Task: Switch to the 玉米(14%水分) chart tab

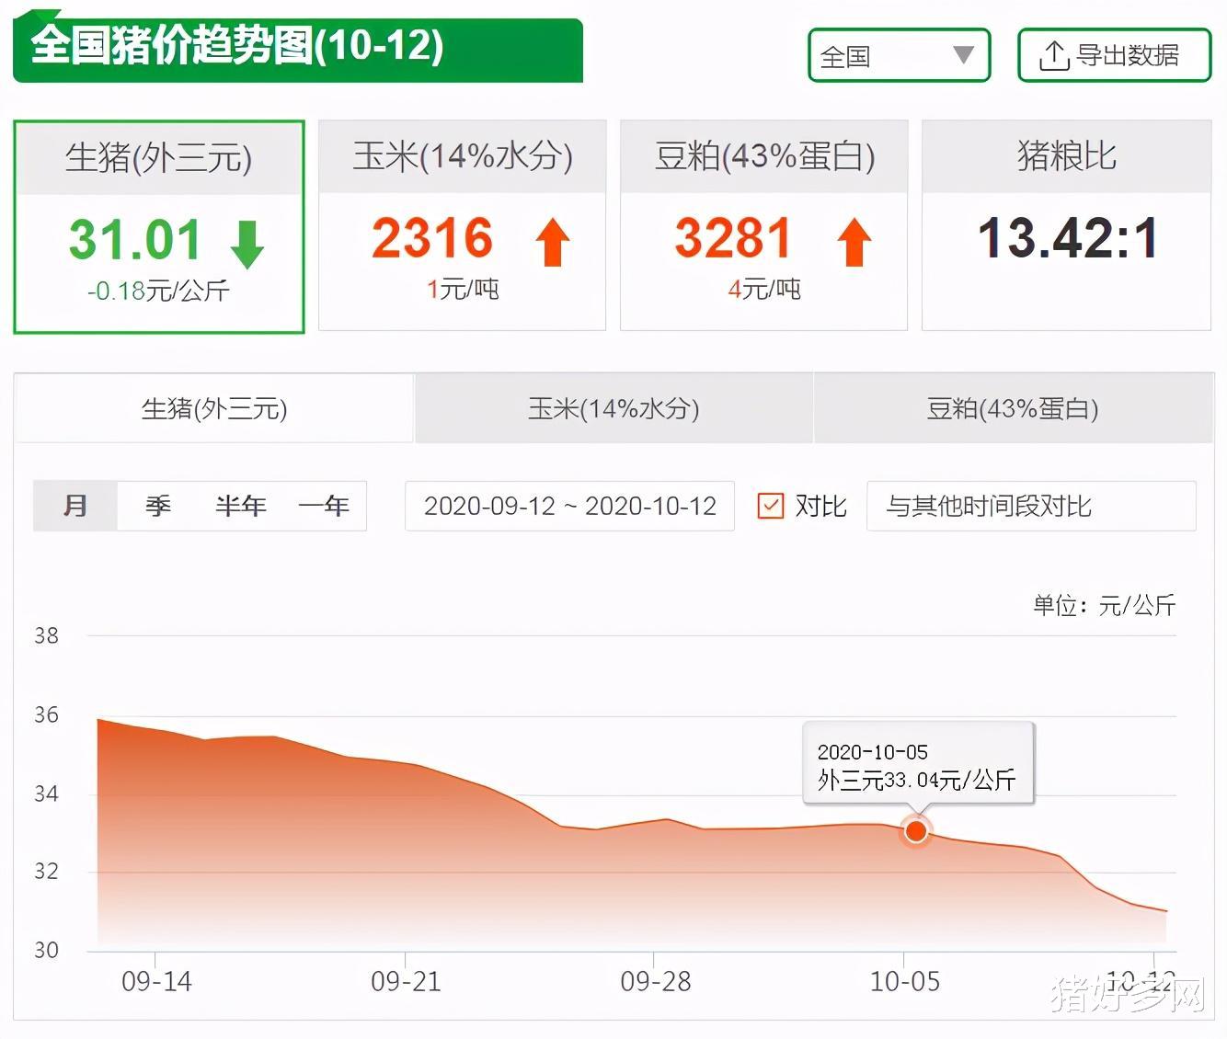Action: click(613, 408)
